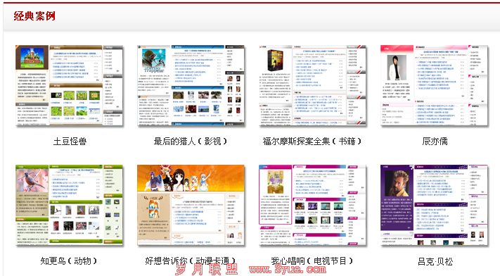Click the game image in 土豆怪兽 thumbnail
Viewport: 500px width, 276px height.
32,58
